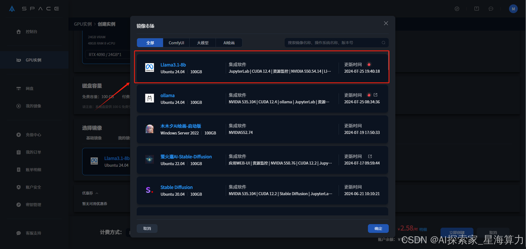
Task: Open the 控制台 home icon in sidebar
Action: tap(18, 32)
